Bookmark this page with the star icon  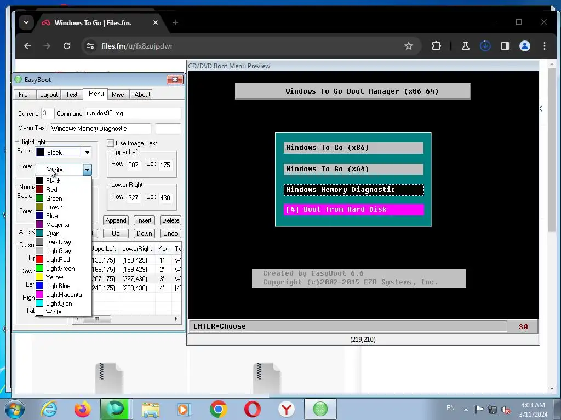point(409,46)
